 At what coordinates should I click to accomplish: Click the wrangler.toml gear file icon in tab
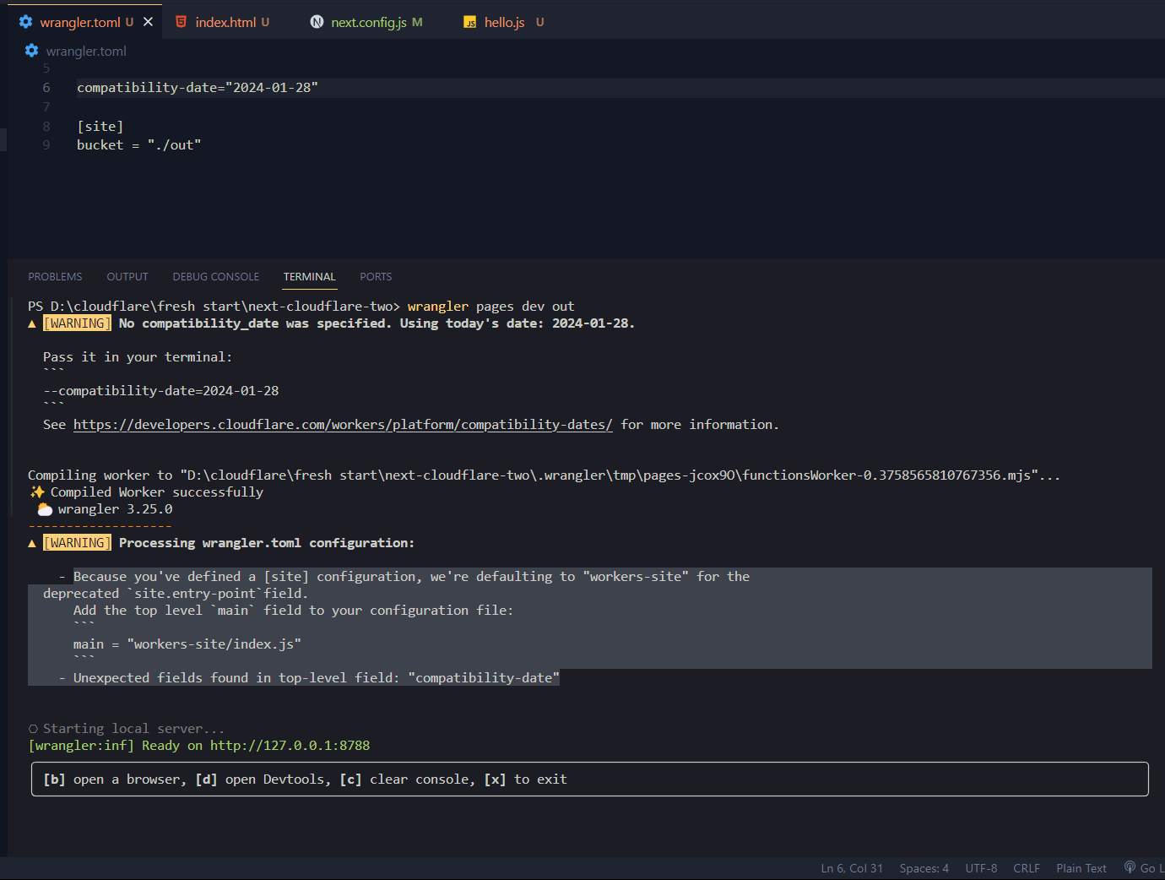point(26,22)
